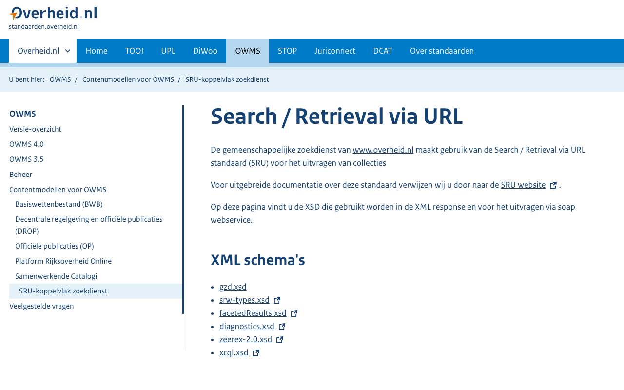Click external link icon beside diagnostics.xsd

click(x=282, y=327)
